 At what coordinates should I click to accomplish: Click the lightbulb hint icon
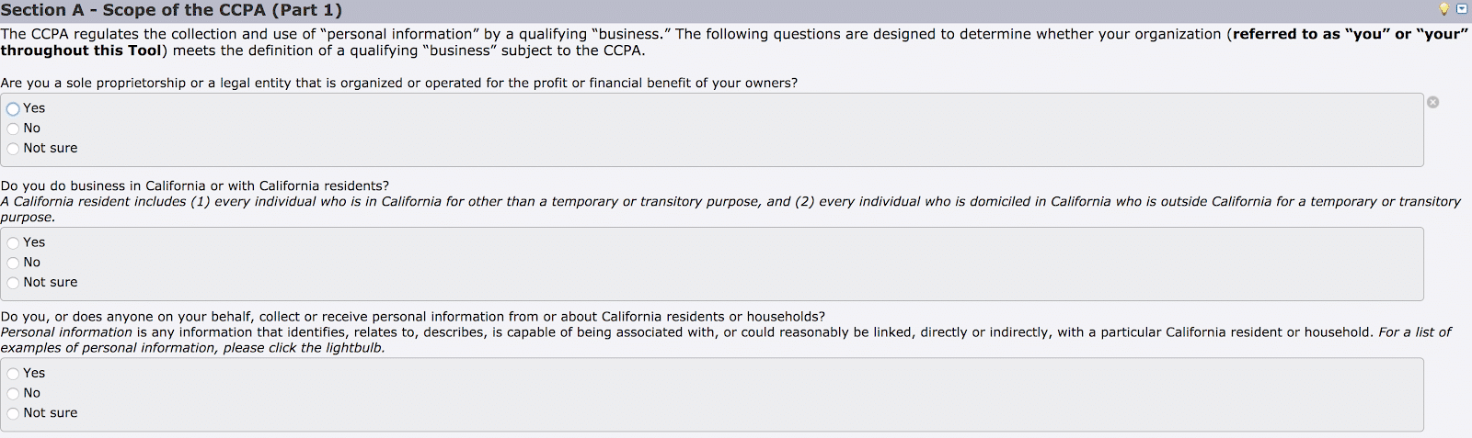tap(1444, 9)
